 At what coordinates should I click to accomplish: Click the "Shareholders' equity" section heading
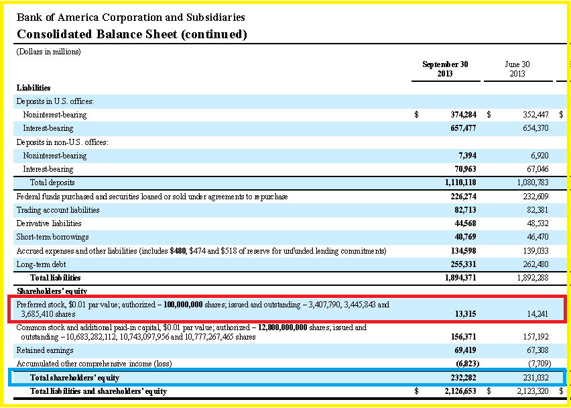(52, 291)
